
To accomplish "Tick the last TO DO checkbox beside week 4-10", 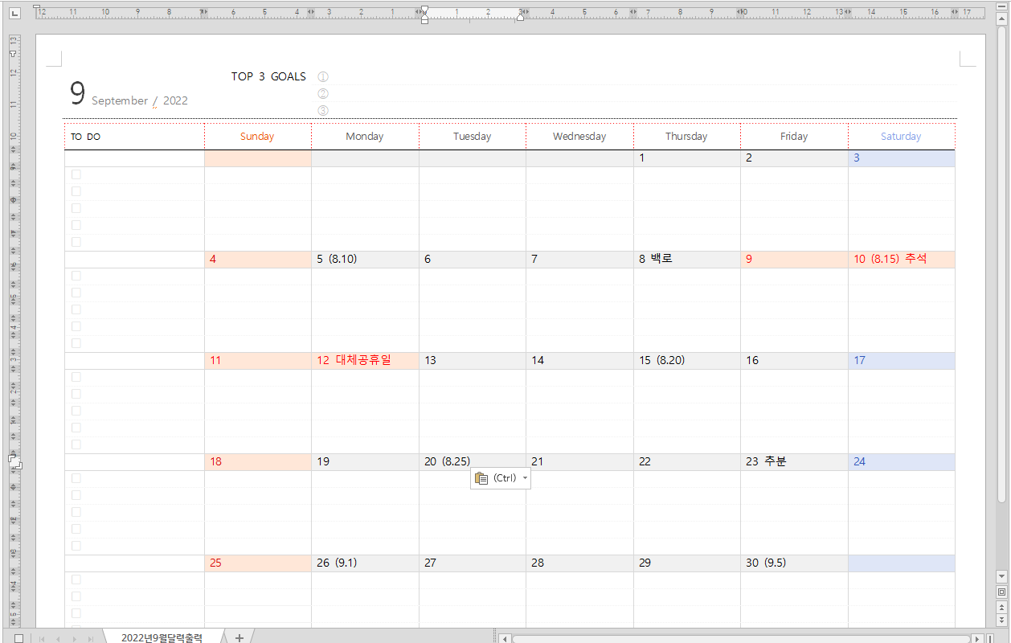I will 76,343.
